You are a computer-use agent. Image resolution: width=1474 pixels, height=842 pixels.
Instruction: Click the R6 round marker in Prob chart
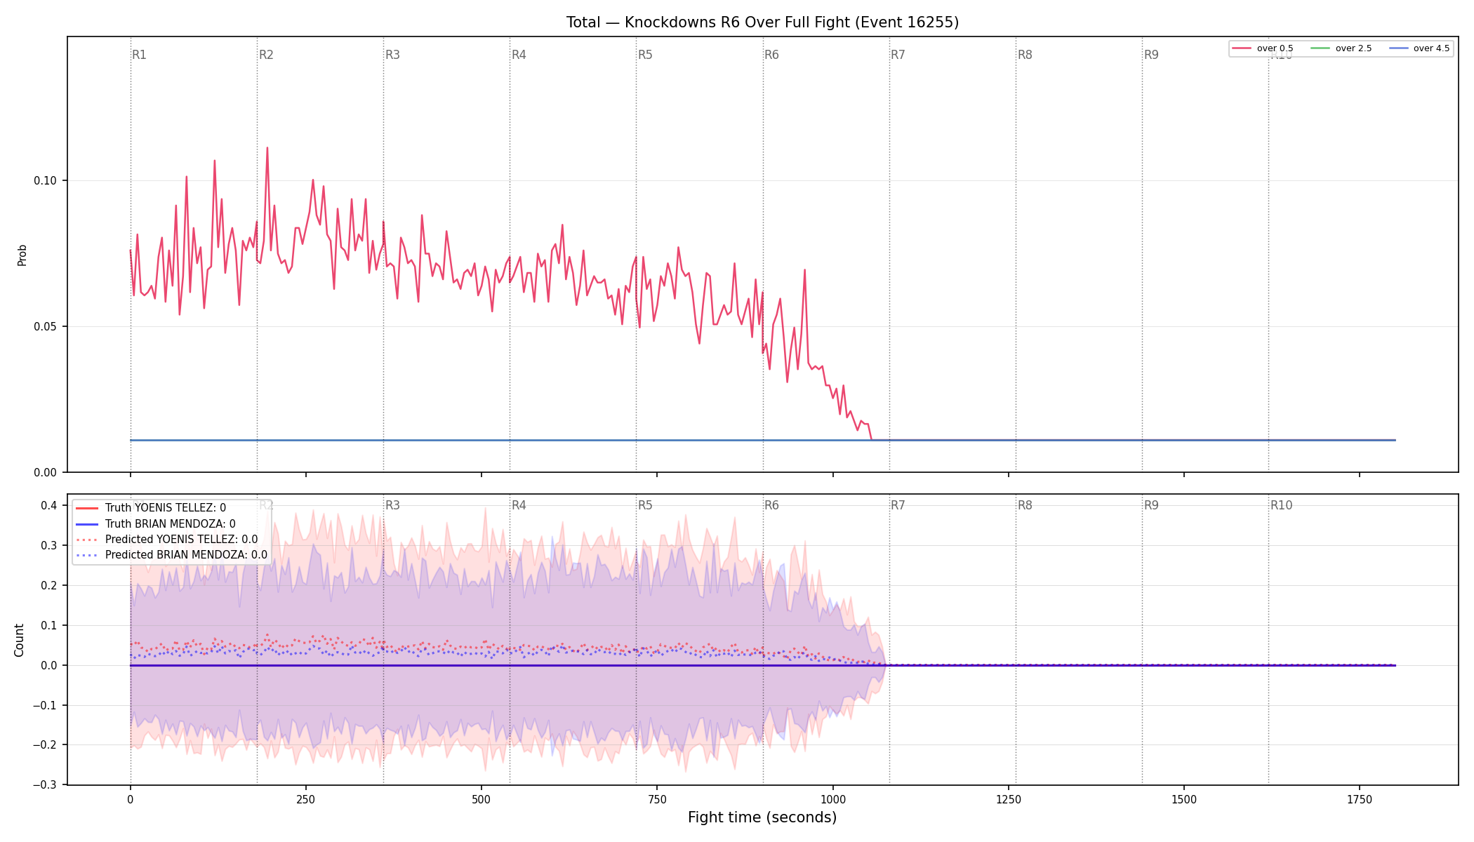click(771, 55)
